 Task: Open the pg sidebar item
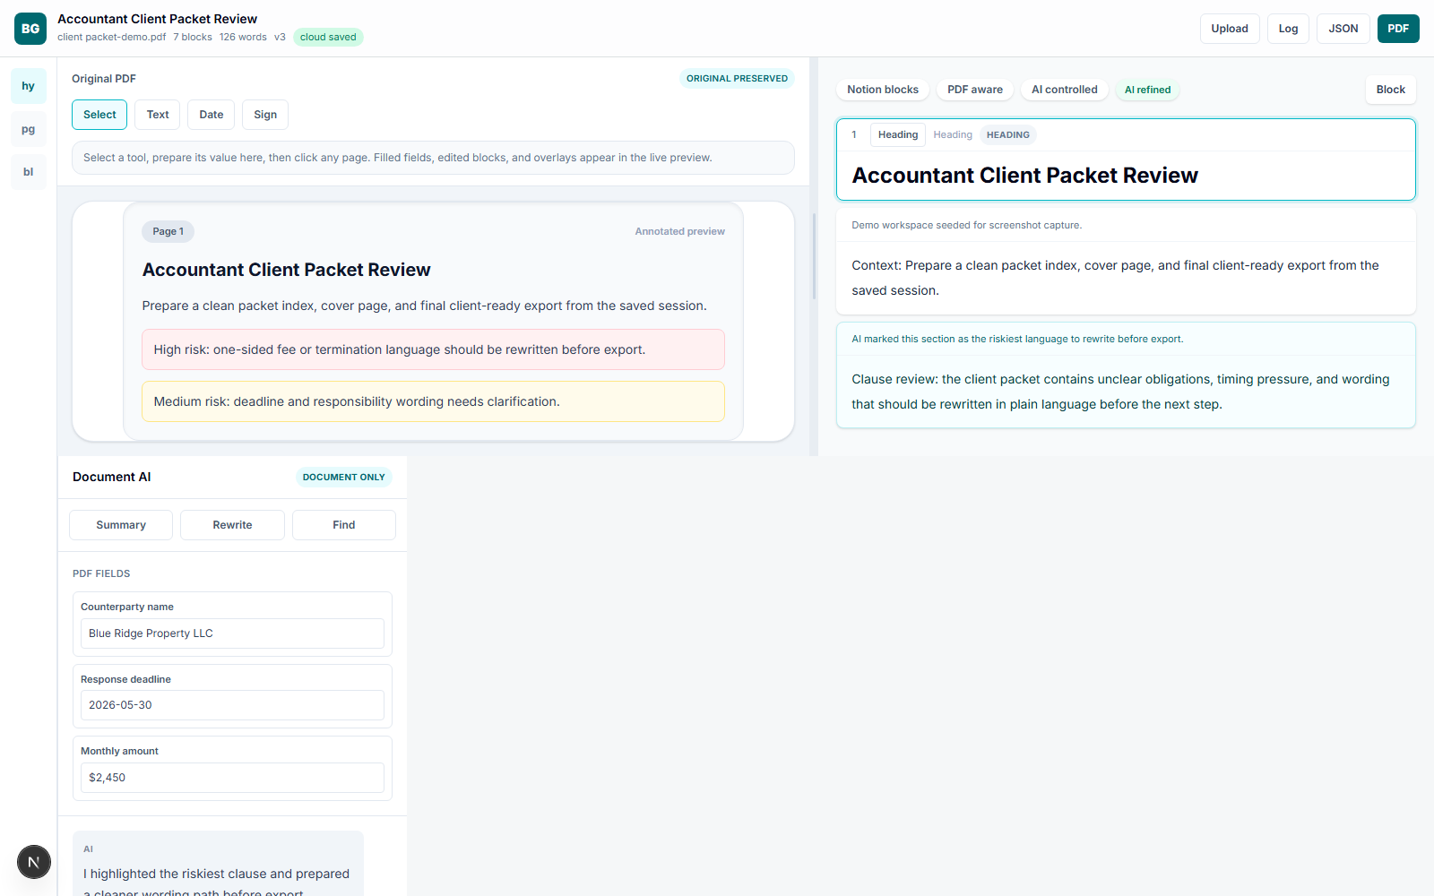29,129
